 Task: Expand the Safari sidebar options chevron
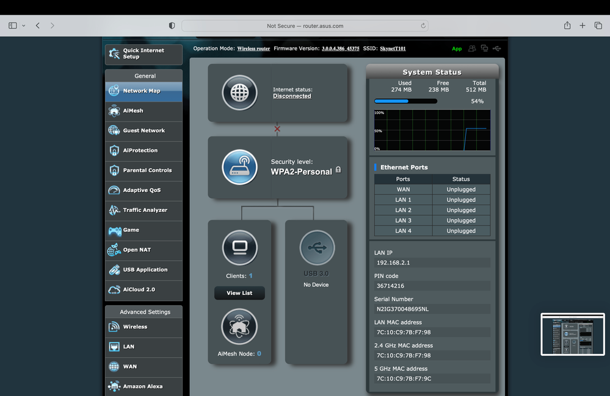coord(24,26)
